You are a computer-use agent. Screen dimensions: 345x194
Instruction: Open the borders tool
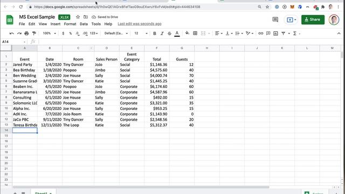point(195,33)
